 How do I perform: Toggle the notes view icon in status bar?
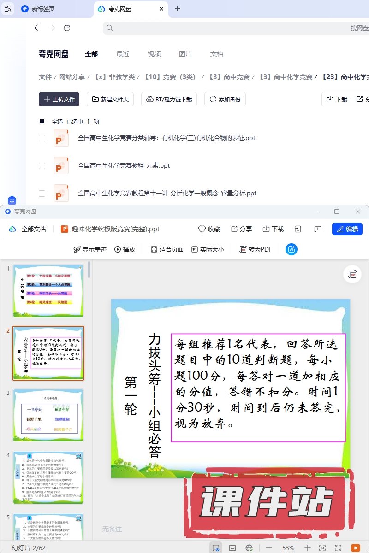tap(232, 548)
